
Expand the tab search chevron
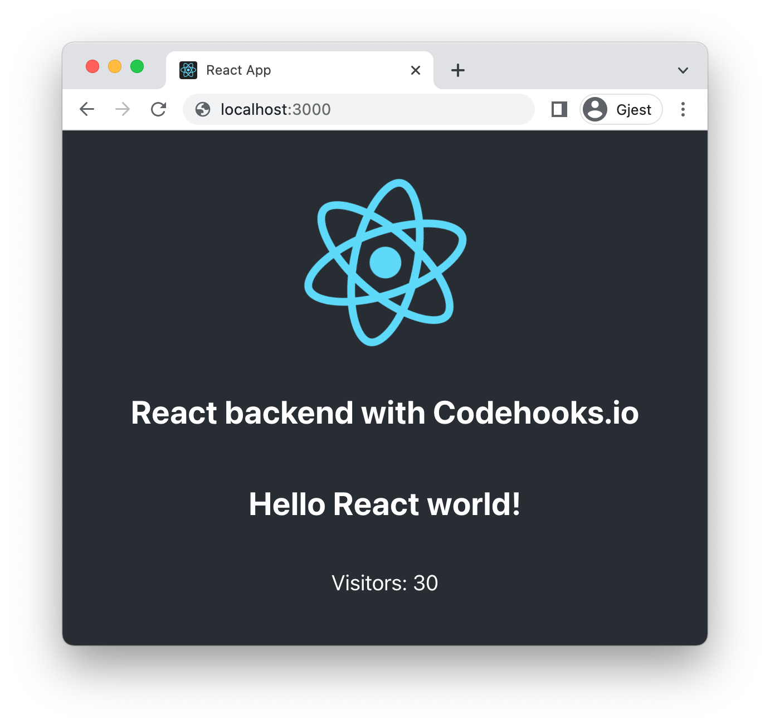pyautogui.click(x=683, y=70)
